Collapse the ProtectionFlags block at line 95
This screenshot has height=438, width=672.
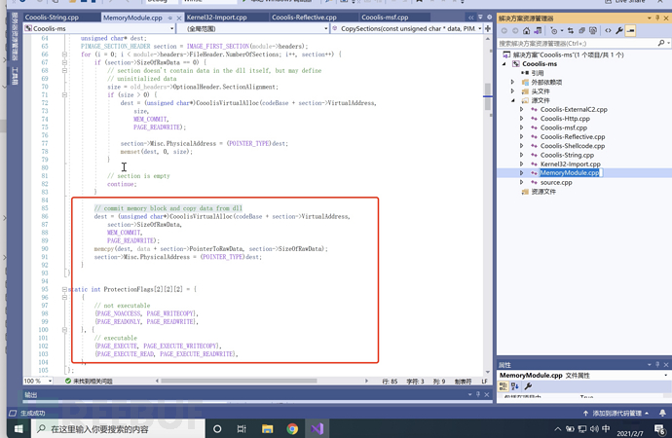tap(65, 289)
